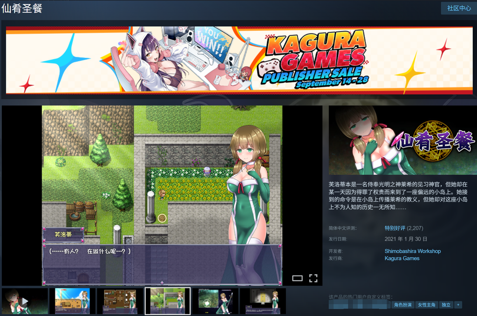Open the 社区中心 community hub button

click(459, 8)
